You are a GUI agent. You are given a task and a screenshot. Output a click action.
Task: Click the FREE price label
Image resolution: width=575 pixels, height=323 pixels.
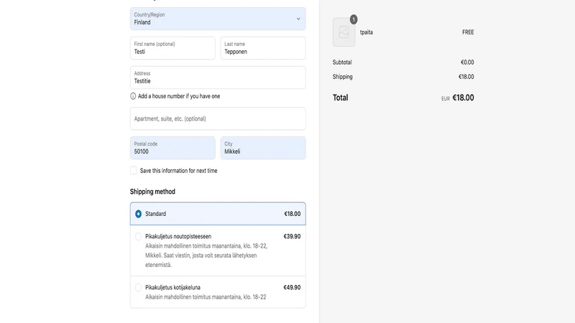click(468, 32)
